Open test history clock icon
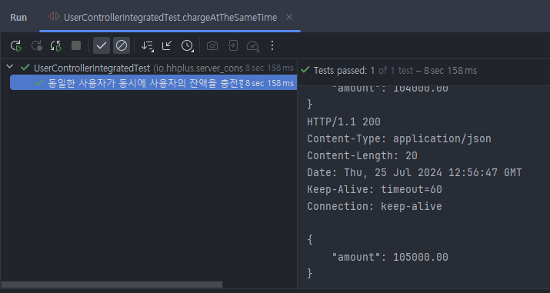 click(x=188, y=45)
